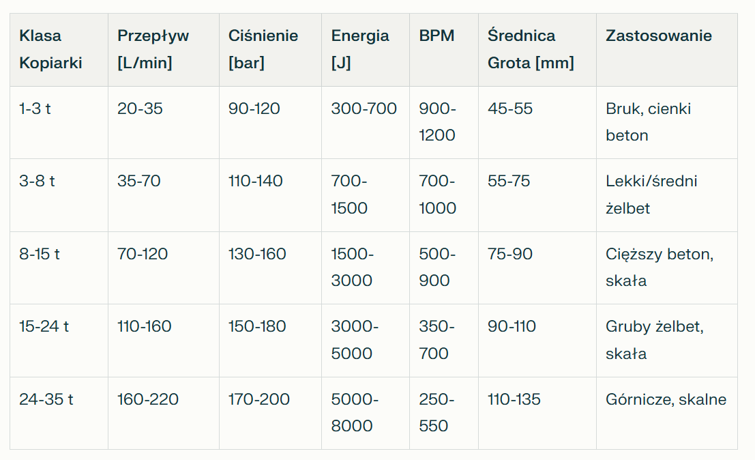Image resolution: width=755 pixels, height=460 pixels.
Task: Select the Ciśnienie [bar] header cell
Action: [x=263, y=49]
